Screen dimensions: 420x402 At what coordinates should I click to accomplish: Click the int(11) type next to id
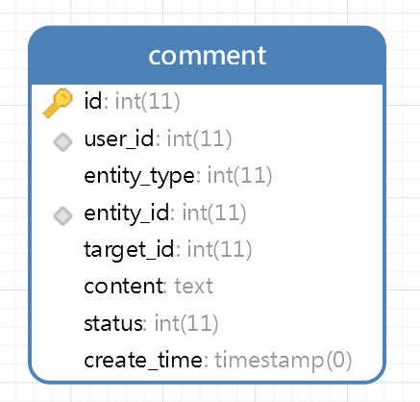coord(147,101)
